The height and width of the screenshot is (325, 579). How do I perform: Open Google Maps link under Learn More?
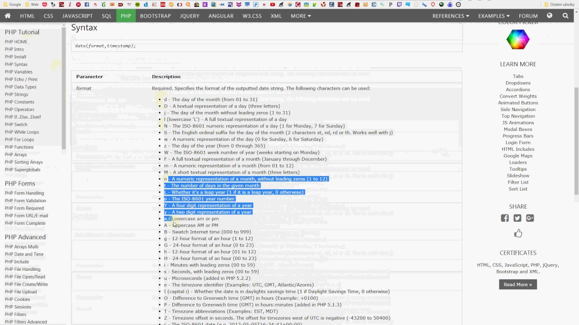click(518, 156)
